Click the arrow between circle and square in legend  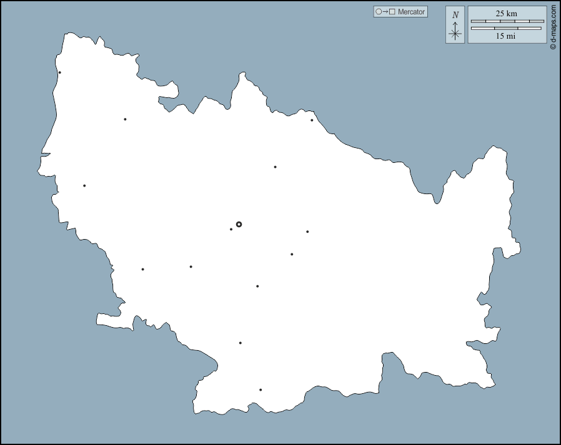coord(385,12)
